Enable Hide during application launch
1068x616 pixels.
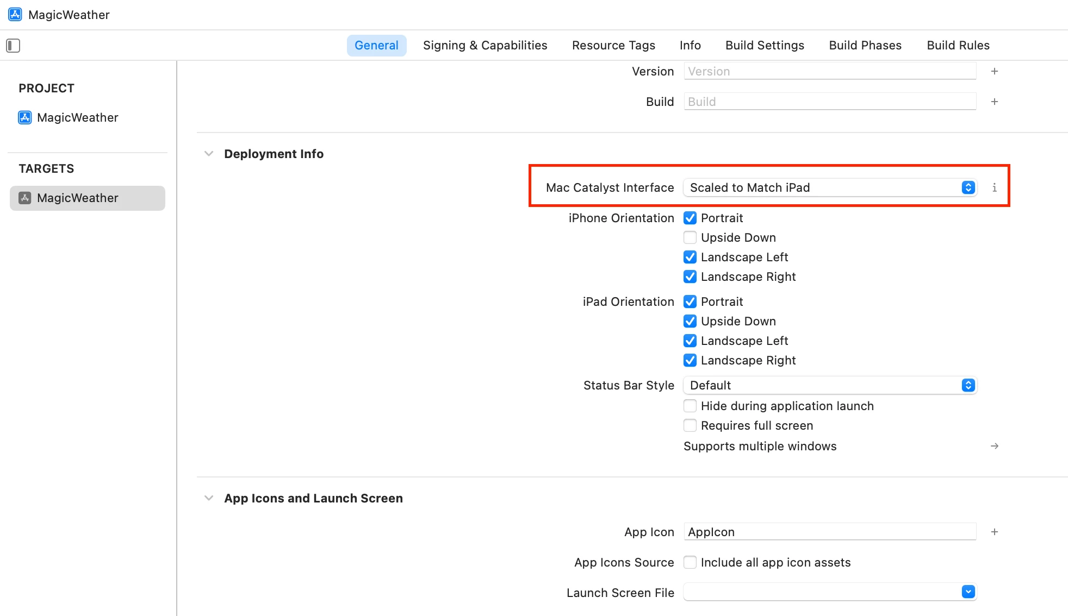point(690,406)
